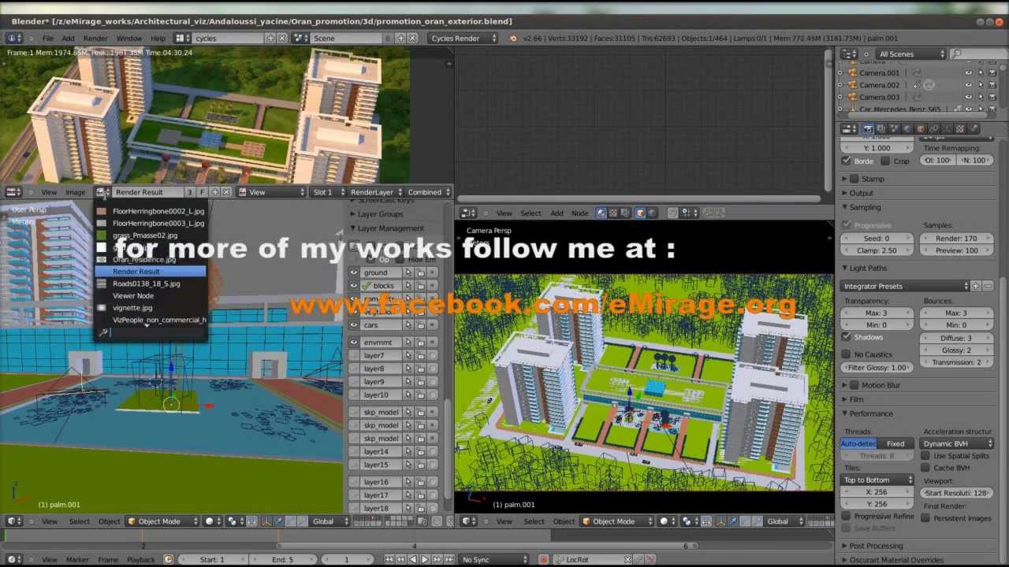Image resolution: width=1009 pixels, height=567 pixels.
Task: Open the Combined pass dropdown
Action: coord(429,192)
